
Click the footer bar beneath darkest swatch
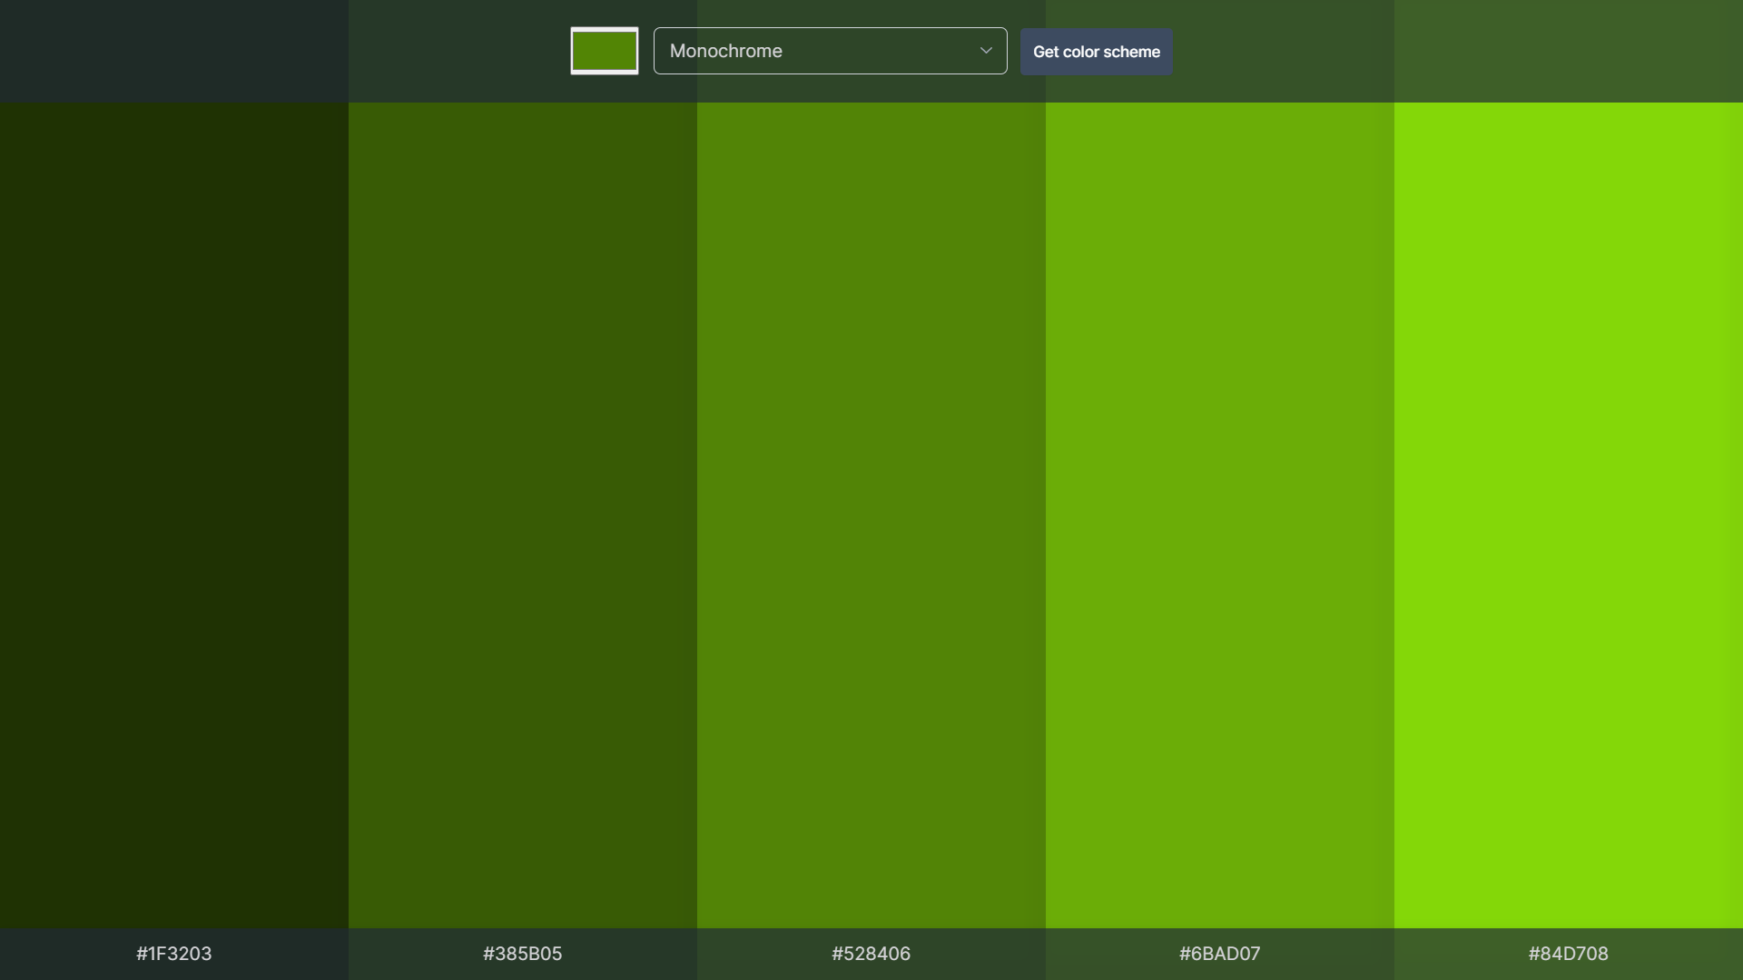pyautogui.click(x=54, y=954)
